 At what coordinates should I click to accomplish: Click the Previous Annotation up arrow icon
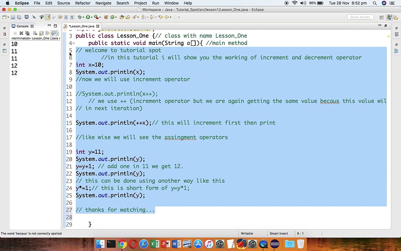click(x=152, y=17)
